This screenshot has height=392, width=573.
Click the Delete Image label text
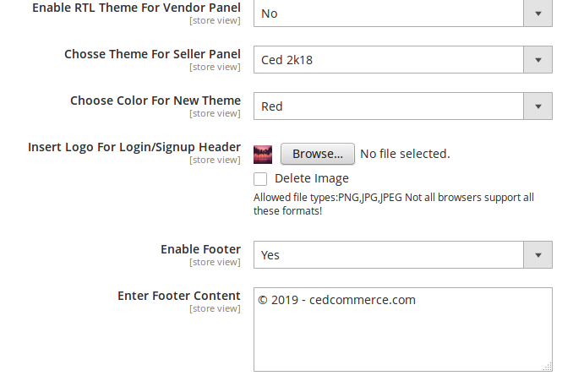click(311, 179)
